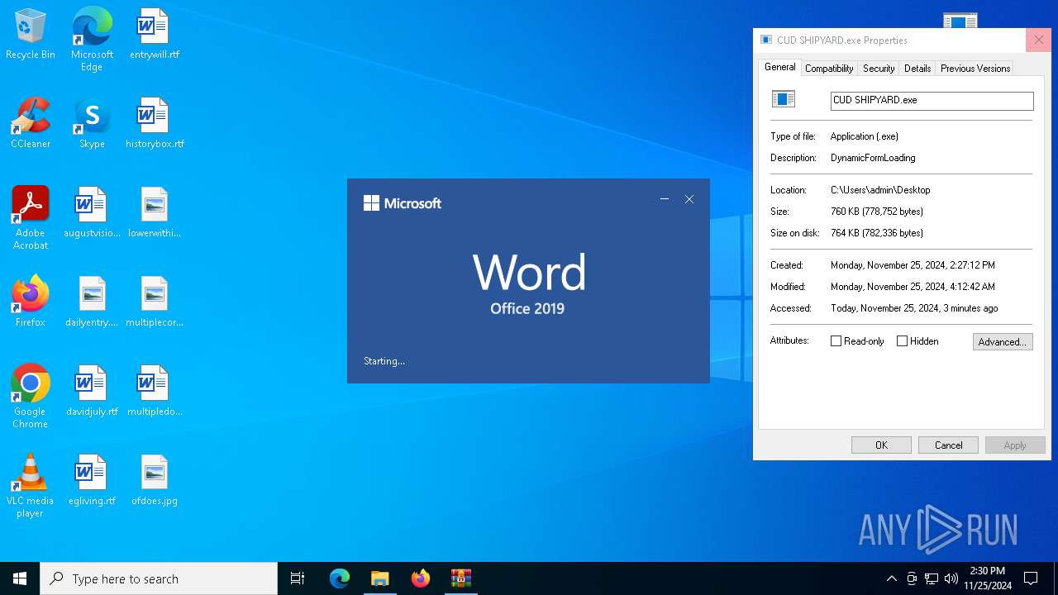Click Cancel in the Properties dialog
Screen dimensions: 1058x595
(x=948, y=445)
